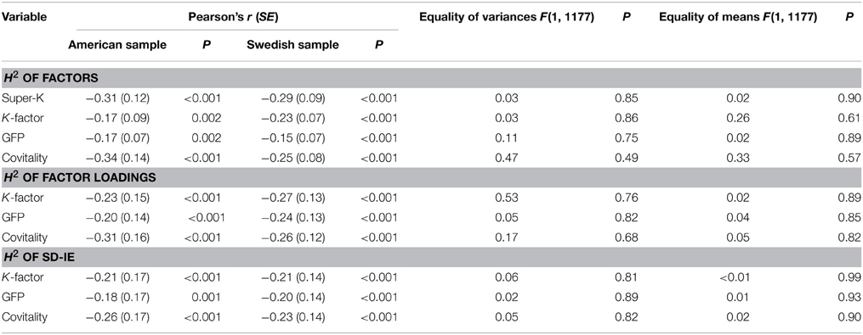Click the H² OF SD-IE section banner
The image size is (863, 335).
click(x=432, y=258)
